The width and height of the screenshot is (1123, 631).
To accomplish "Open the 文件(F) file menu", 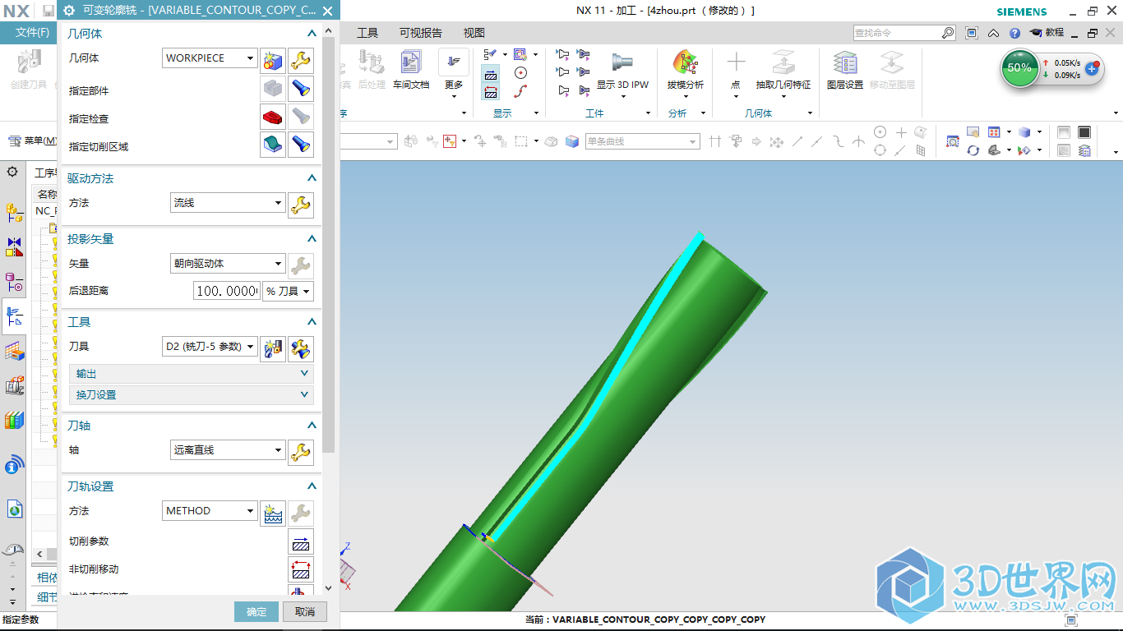I will 32,33.
